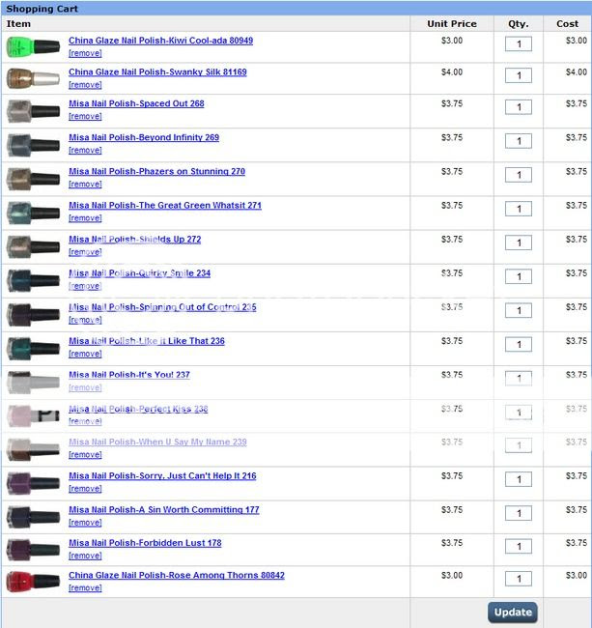Click the Shopping Cart title text
Image resolution: width=592 pixels, height=628 pixels.
point(42,9)
